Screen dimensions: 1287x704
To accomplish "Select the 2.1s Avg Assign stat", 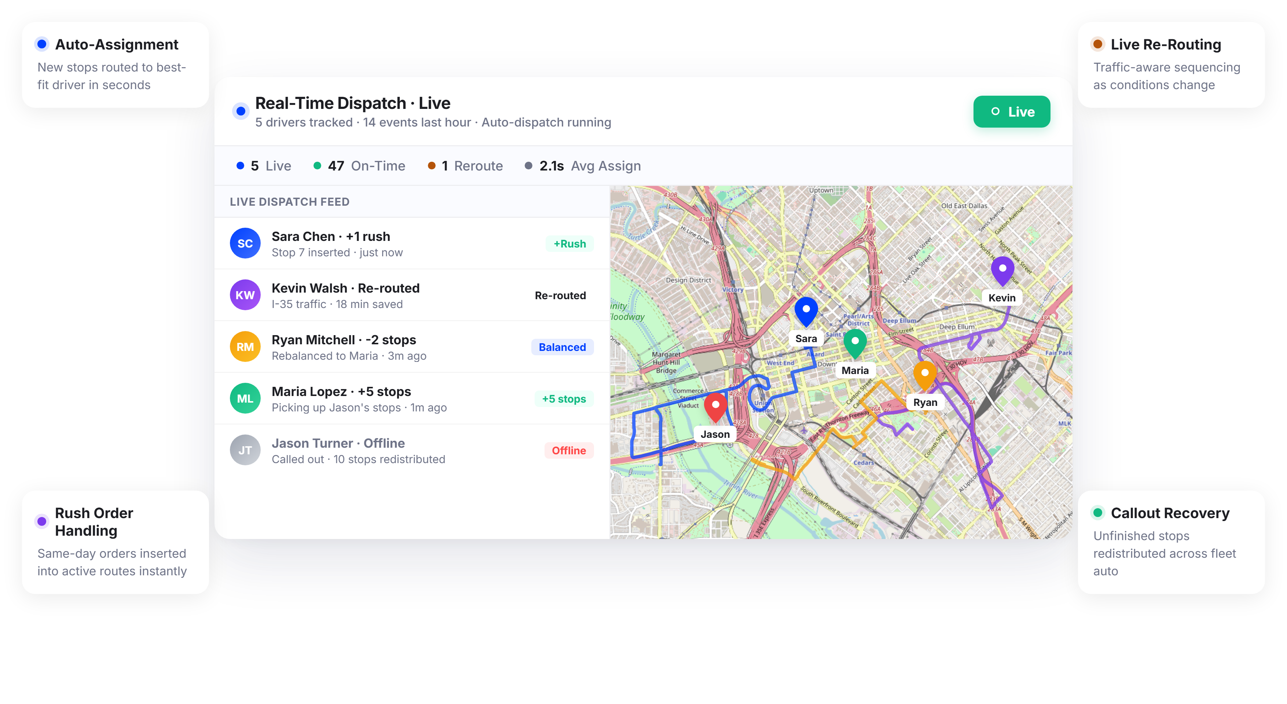I will 582,166.
